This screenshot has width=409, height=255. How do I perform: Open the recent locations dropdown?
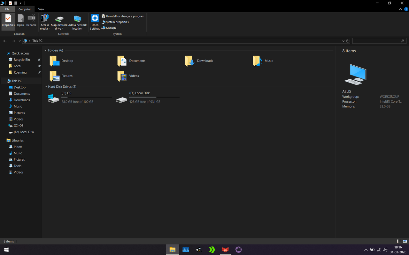(19, 41)
